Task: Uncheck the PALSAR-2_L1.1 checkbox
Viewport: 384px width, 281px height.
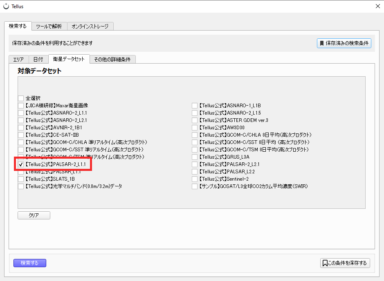Action: click(x=21, y=164)
